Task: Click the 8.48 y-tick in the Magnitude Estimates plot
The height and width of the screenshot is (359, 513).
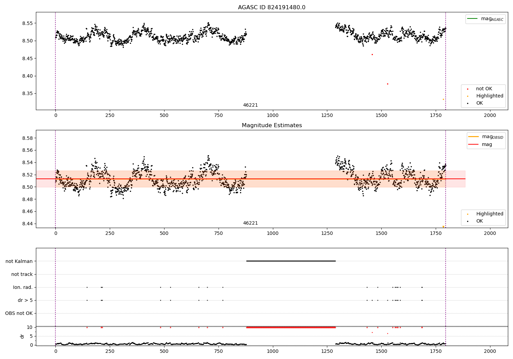Action: coord(27,199)
